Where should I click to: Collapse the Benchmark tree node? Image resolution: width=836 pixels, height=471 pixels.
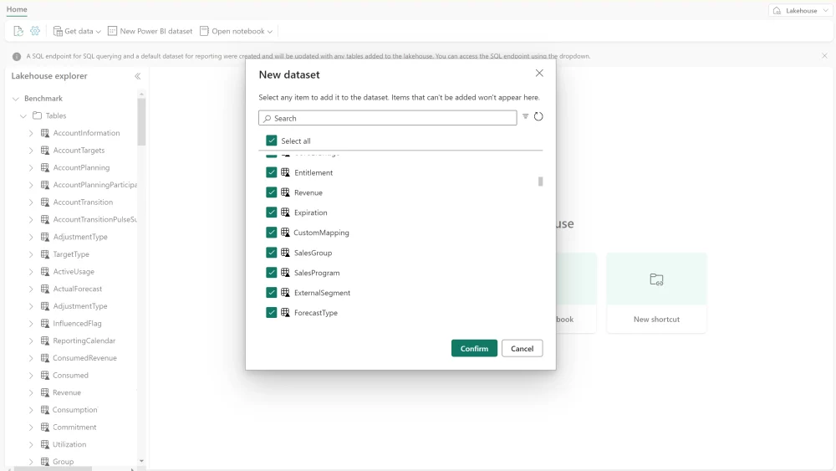click(x=15, y=99)
